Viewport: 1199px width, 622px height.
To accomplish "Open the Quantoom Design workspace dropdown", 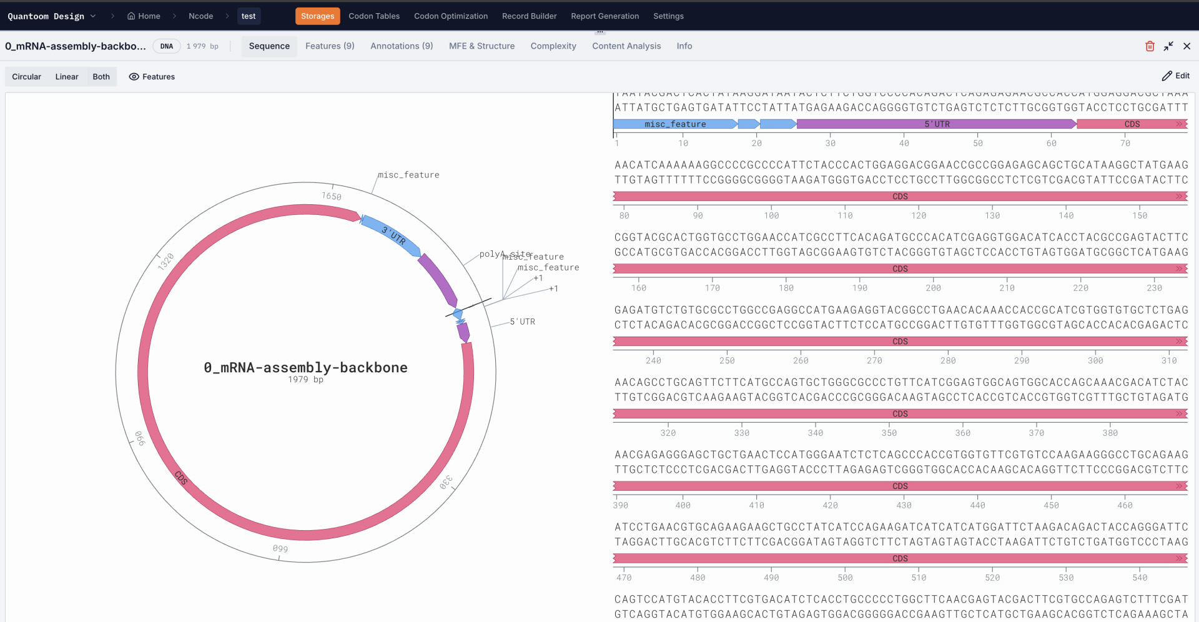I will [52, 16].
